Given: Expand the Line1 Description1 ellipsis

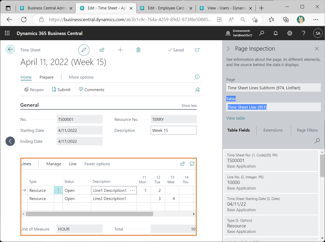Looking at the screenshot, I should (132, 191).
